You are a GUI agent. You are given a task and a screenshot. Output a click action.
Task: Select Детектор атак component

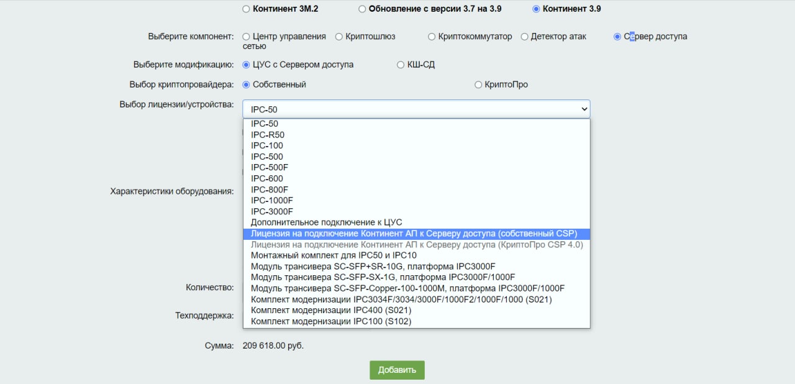click(x=525, y=37)
